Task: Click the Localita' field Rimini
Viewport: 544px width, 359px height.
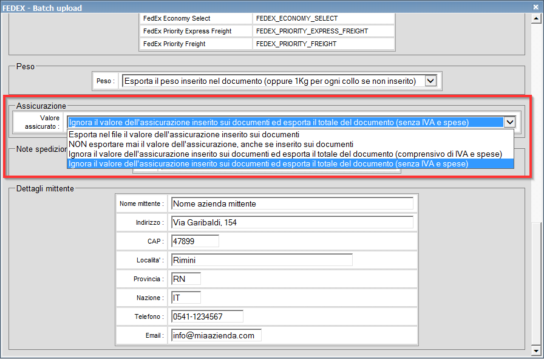Action: tap(262, 260)
